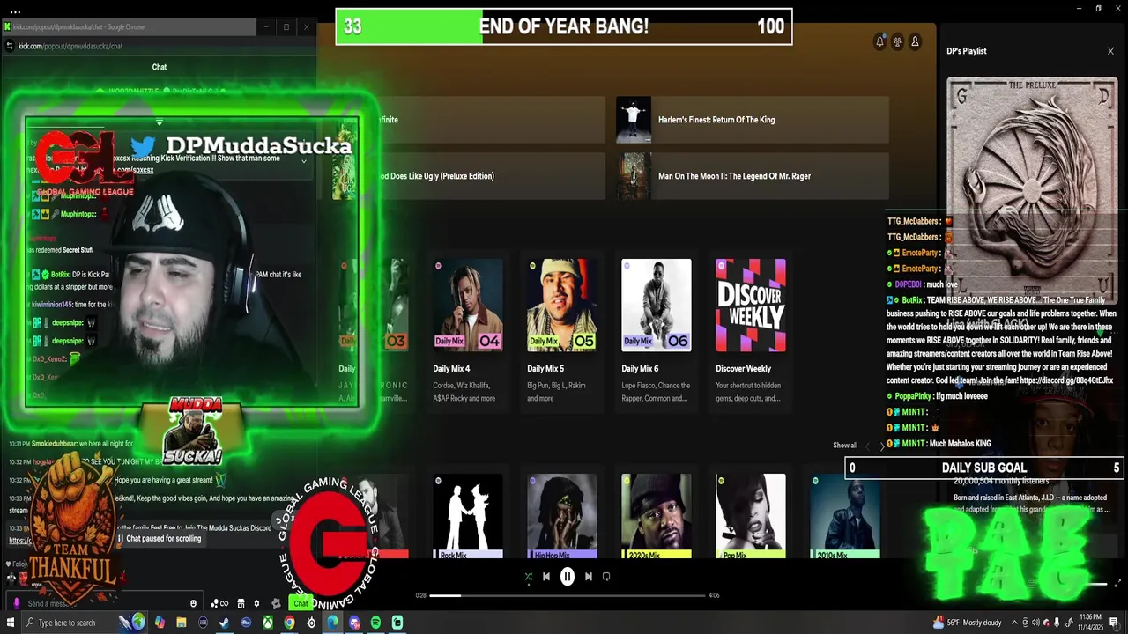Click the microphone tray icon

[1057, 623]
